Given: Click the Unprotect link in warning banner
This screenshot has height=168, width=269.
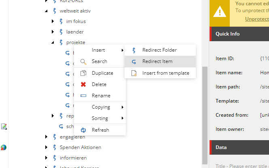Looking at the screenshot, I should point(257,19).
